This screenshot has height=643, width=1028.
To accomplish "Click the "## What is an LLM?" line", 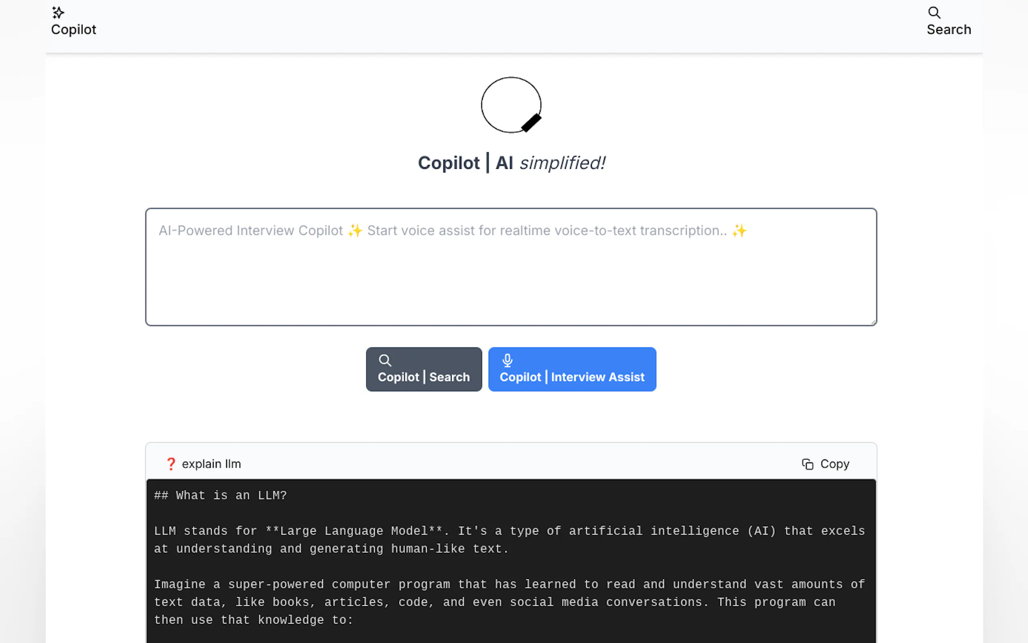I will click(220, 496).
